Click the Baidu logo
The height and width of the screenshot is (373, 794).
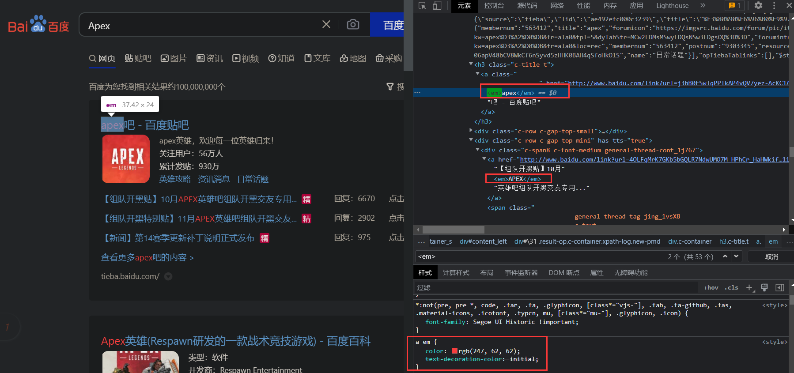(39, 25)
